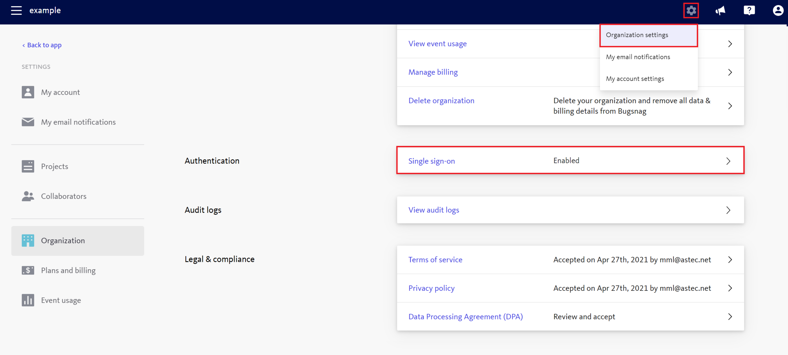Click the Event usage bar chart icon
The image size is (788, 355).
pos(28,300)
